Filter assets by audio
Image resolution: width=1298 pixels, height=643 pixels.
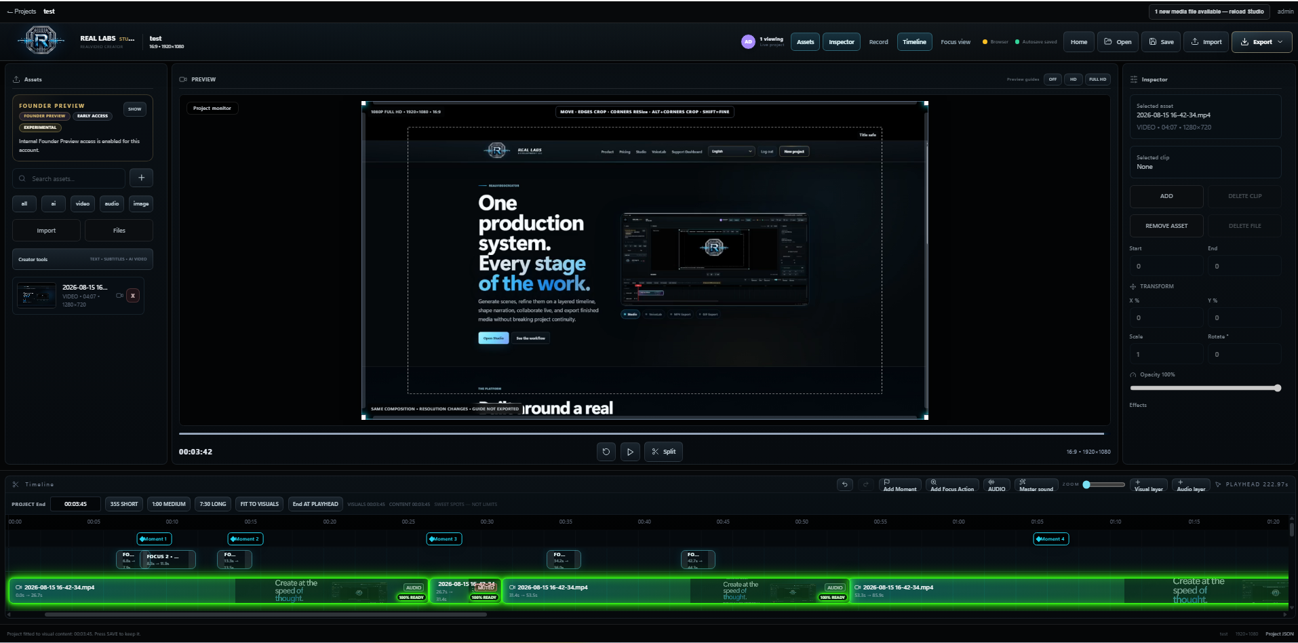[x=112, y=203]
